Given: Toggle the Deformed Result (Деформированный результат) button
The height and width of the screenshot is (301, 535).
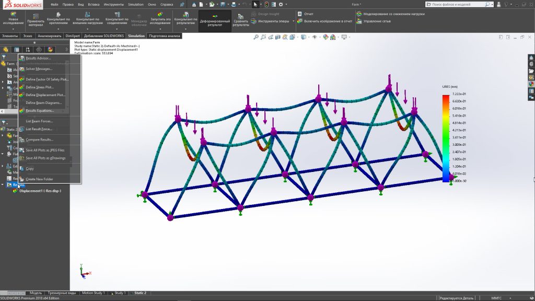Looking at the screenshot, I should [214, 21].
